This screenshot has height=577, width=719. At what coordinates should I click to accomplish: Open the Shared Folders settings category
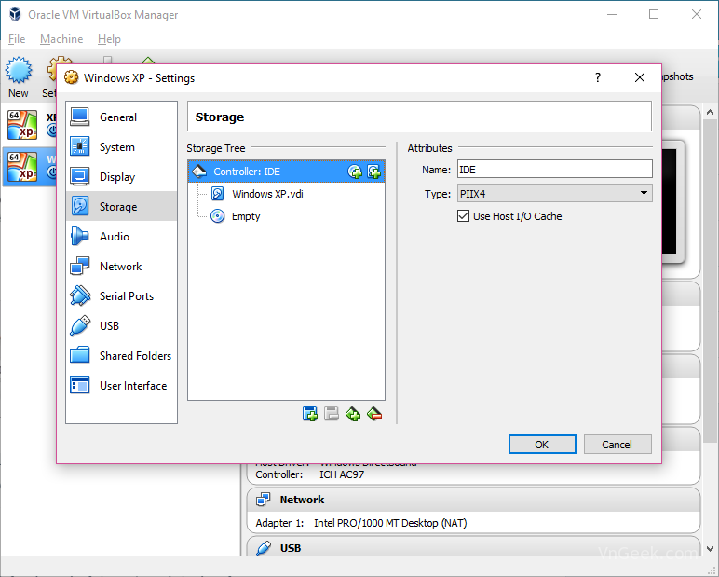(121, 356)
